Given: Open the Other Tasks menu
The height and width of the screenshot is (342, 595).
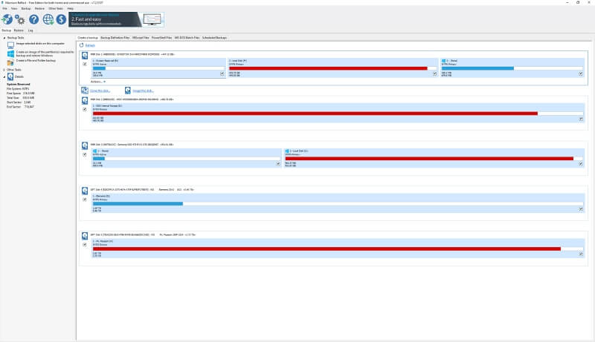Looking at the screenshot, I should pos(56,8).
